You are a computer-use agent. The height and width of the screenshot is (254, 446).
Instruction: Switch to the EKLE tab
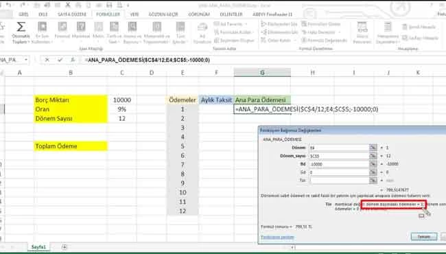43,14
